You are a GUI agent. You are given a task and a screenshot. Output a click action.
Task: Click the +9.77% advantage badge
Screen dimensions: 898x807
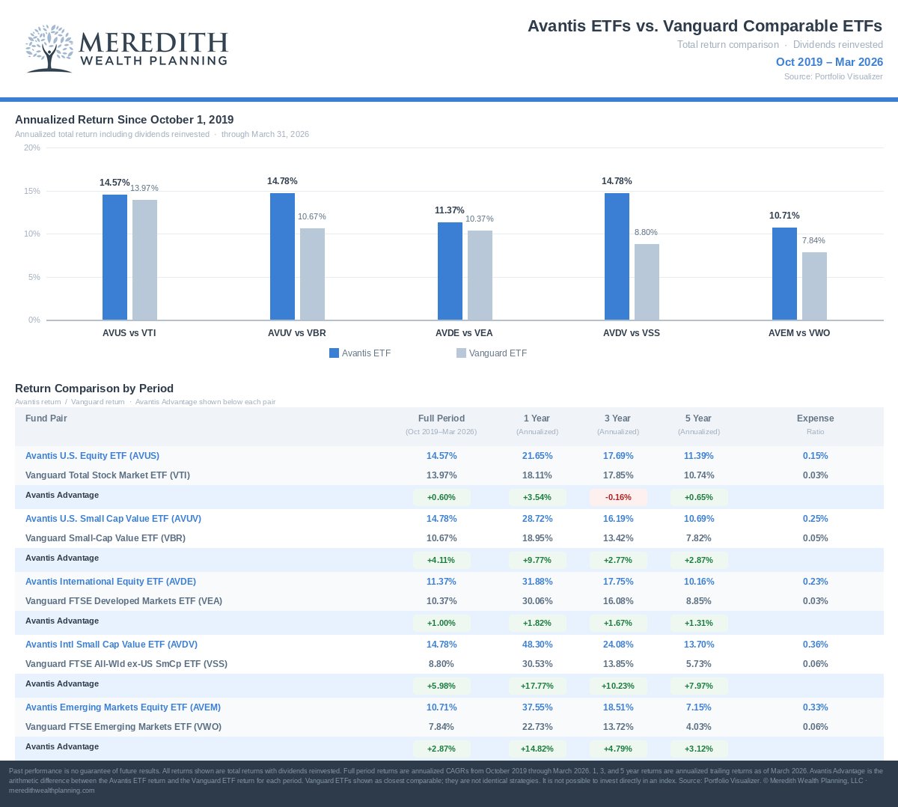point(537,560)
